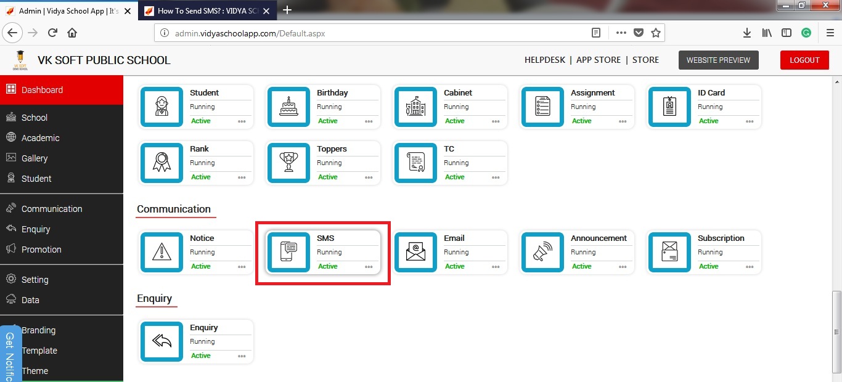Click the browser back arrow
The image size is (842, 382).
[x=12, y=33]
